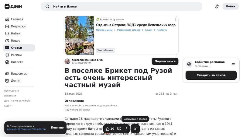The width and height of the screenshot is (243, 137).
Task: Open the Lode island ad thumbnail
Action: [x=79, y=35]
